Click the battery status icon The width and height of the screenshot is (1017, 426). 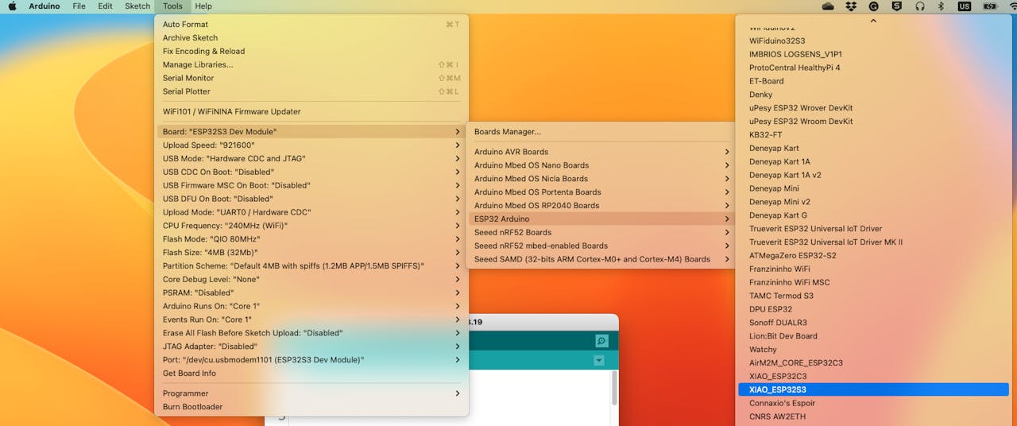point(990,6)
